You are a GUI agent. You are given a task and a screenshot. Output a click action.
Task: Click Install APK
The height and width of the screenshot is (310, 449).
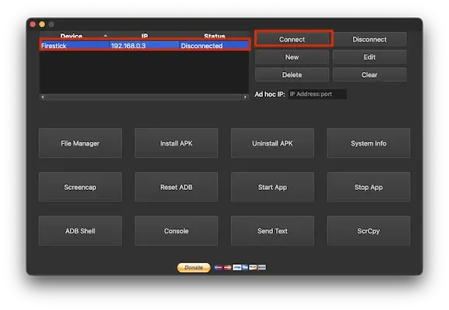176,143
